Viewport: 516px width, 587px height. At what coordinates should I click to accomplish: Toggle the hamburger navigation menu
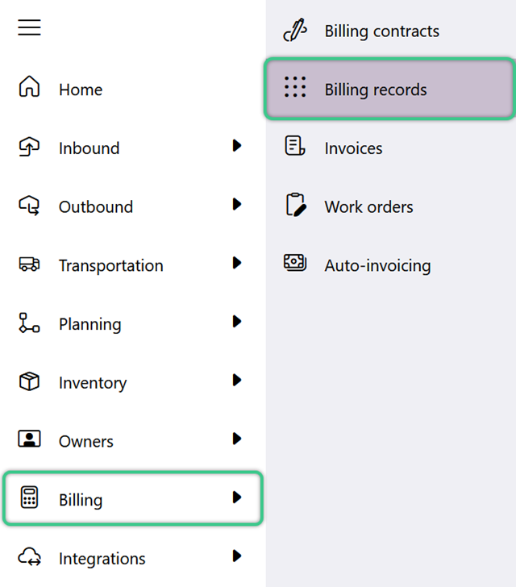tap(29, 27)
